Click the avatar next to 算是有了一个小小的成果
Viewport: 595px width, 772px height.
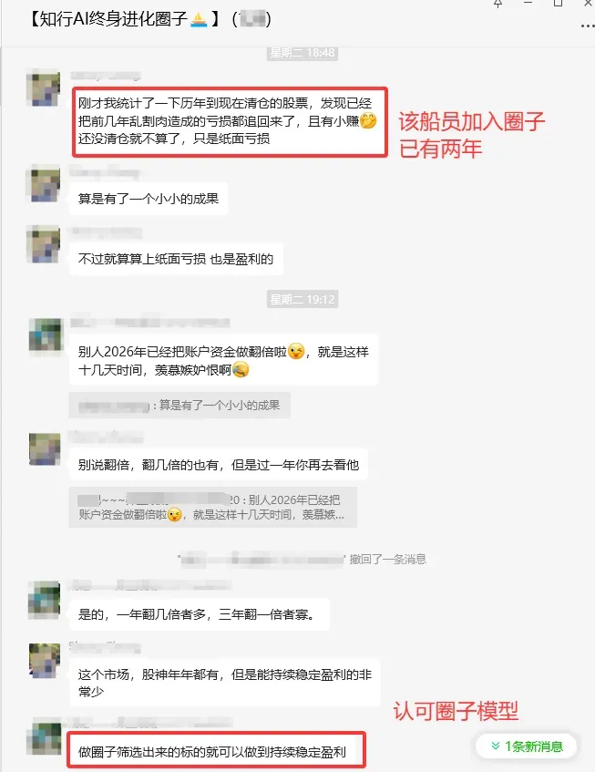click(x=45, y=183)
